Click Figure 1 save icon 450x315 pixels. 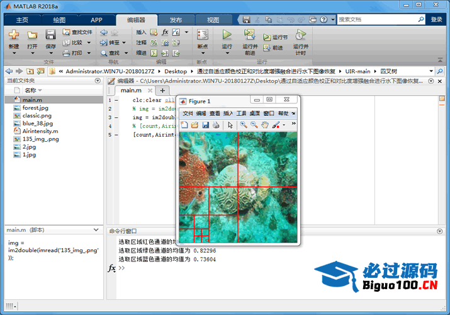[205, 125]
